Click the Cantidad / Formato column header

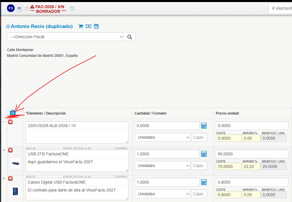click(150, 113)
